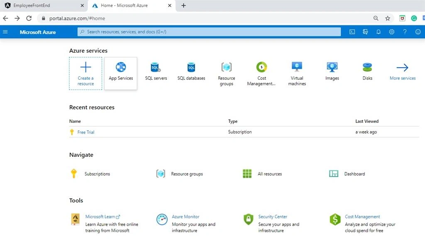Image resolution: width=425 pixels, height=239 pixels.
Task: Click the red shield browser extension icon
Action: pyautogui.click(x=402, y=18)
